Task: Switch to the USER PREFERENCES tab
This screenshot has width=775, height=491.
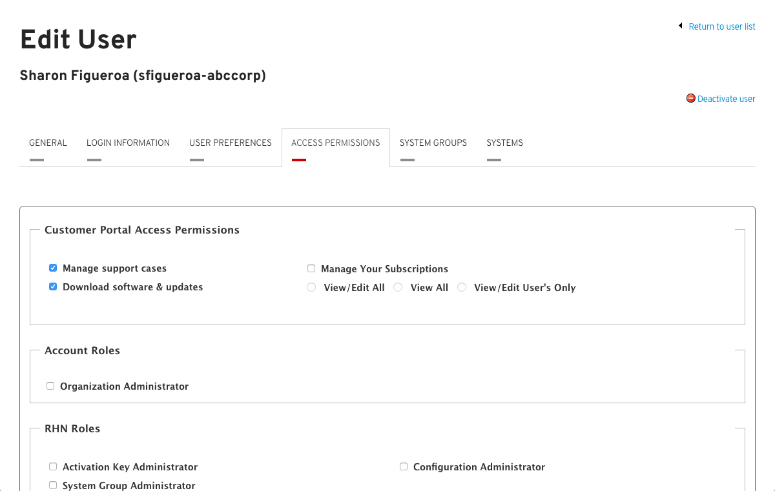Action: 231,143
